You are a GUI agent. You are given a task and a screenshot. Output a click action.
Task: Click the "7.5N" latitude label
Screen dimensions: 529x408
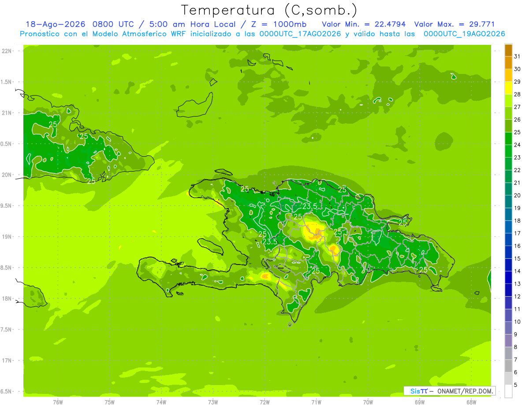coord(7,330)
